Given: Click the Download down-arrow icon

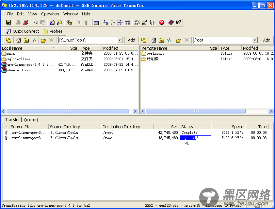Looking at the screenshot, I should 79,23.
